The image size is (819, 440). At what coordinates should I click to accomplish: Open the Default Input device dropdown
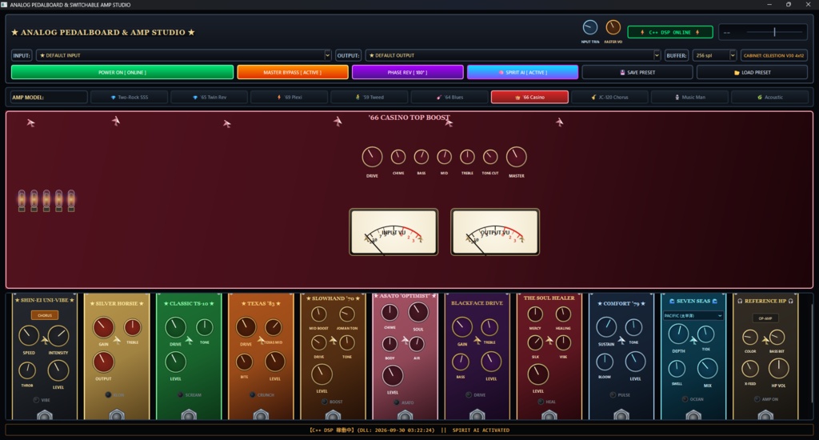[x=184, y=55]
